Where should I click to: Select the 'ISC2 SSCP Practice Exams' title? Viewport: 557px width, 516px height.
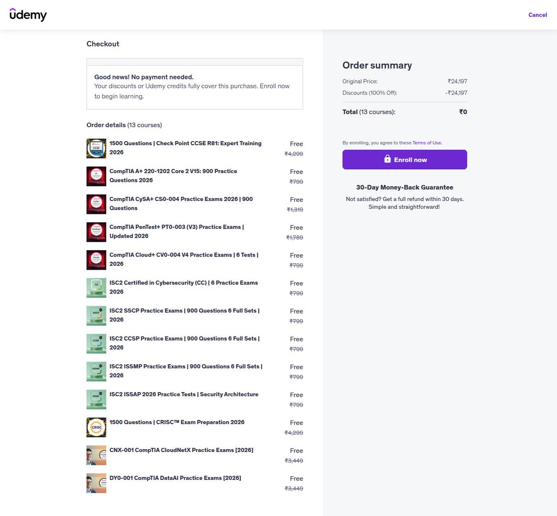(185, 315)
